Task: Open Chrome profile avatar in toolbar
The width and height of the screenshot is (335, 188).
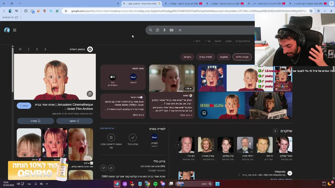Action: [10, 11]
